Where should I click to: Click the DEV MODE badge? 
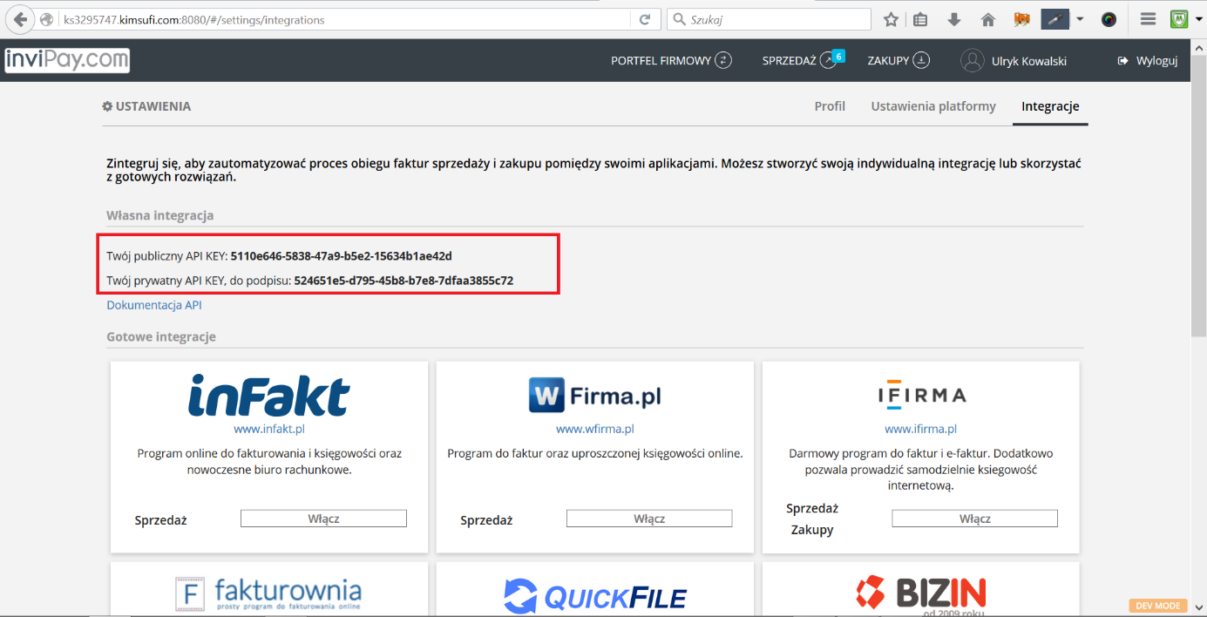coord(1158,606)
